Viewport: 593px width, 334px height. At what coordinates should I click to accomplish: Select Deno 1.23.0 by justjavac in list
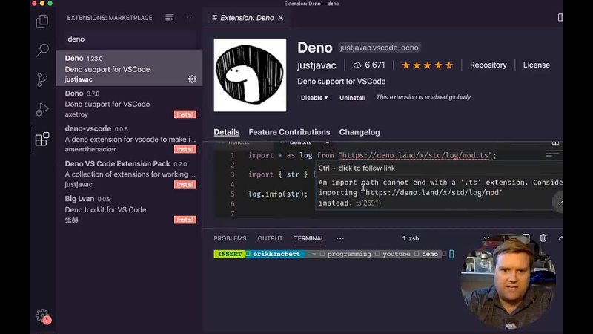[129, 68]
